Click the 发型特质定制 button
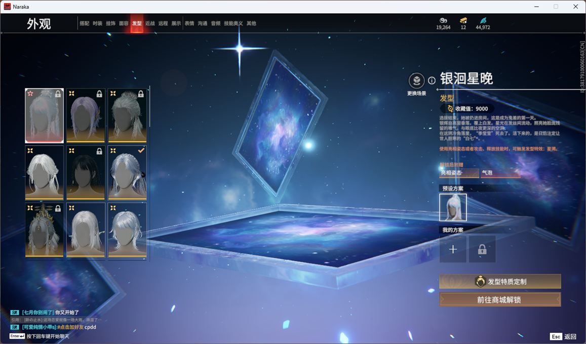586x344 pixels. (x=500, y=282)
